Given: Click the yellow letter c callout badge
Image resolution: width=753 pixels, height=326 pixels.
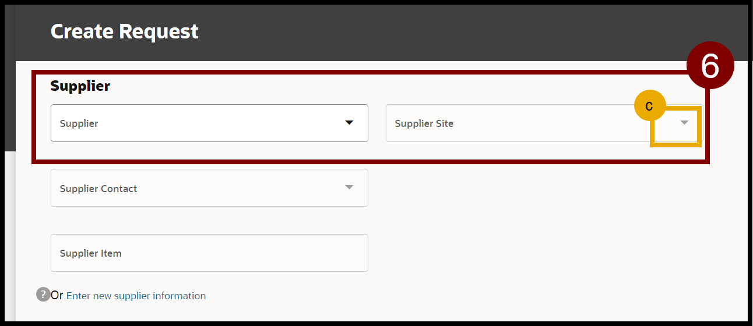Looking at the screenshot, I should point(649,107).
